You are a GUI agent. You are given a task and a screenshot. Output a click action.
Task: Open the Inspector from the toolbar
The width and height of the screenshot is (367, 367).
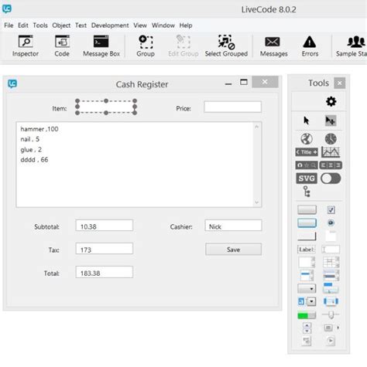26,46
